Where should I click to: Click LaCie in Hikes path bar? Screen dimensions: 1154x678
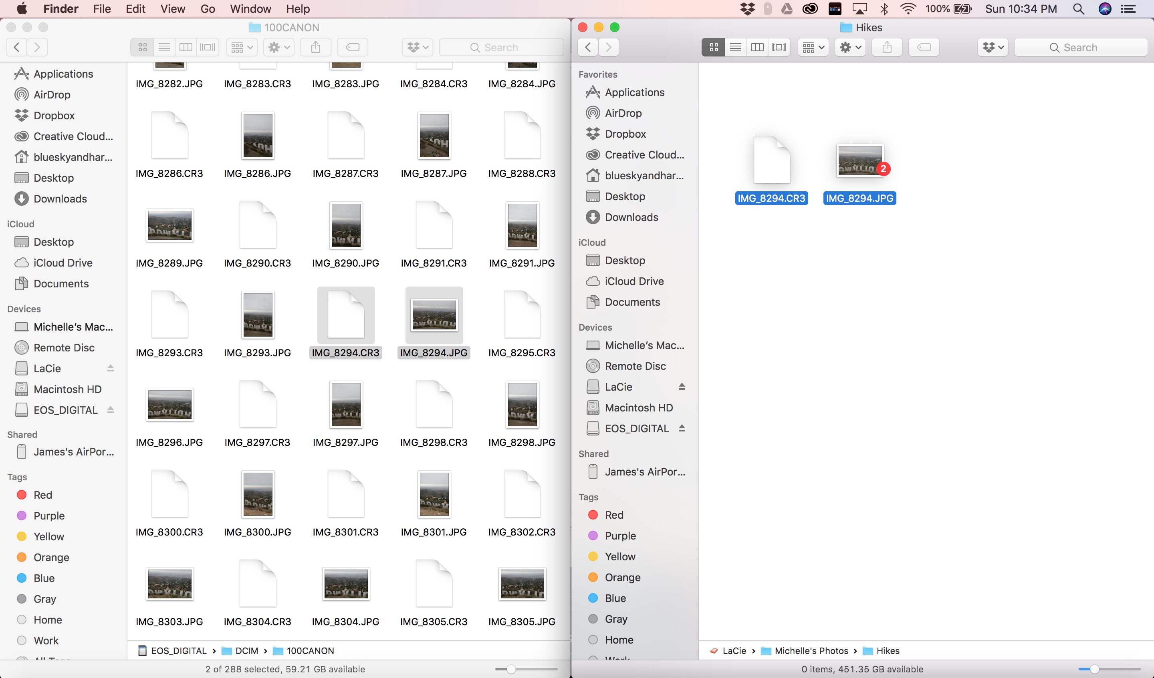[x=728, y=650]
